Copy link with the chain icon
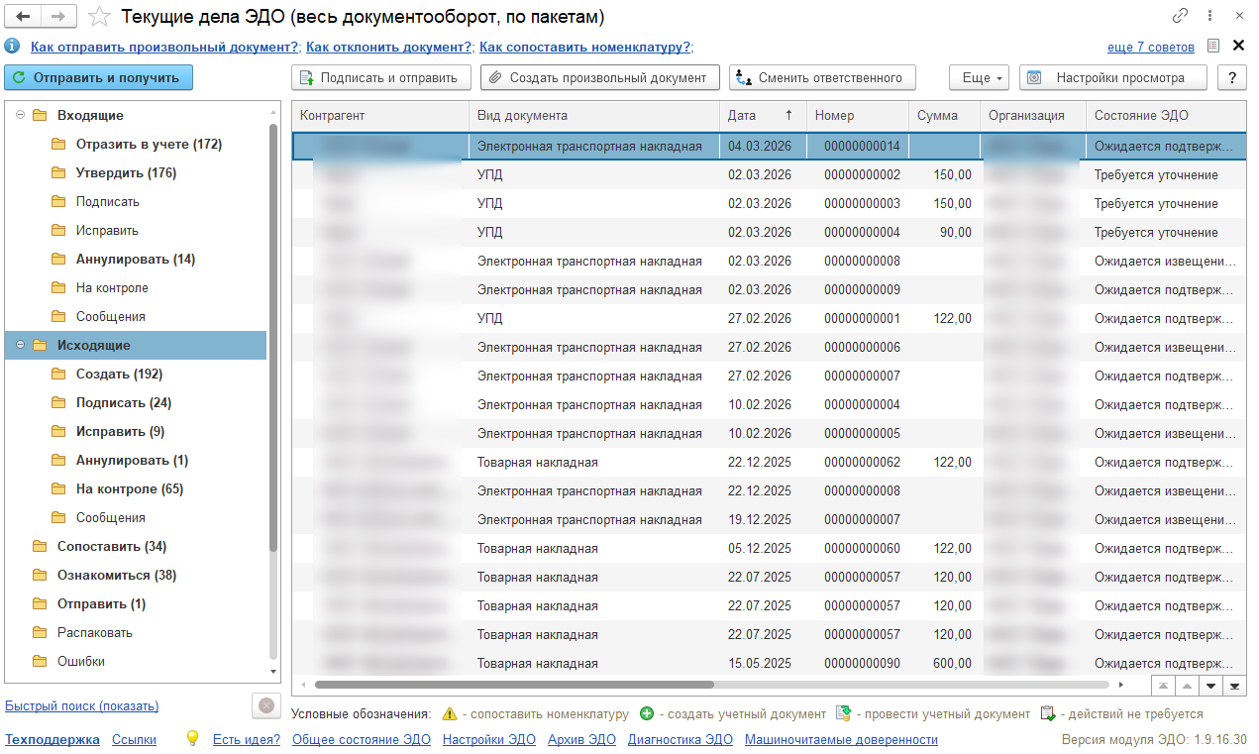1259x754 pixels. [x=1180, y=17]
